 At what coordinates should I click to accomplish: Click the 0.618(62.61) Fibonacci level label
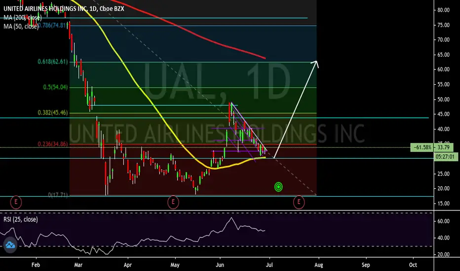tap(52, 62)
